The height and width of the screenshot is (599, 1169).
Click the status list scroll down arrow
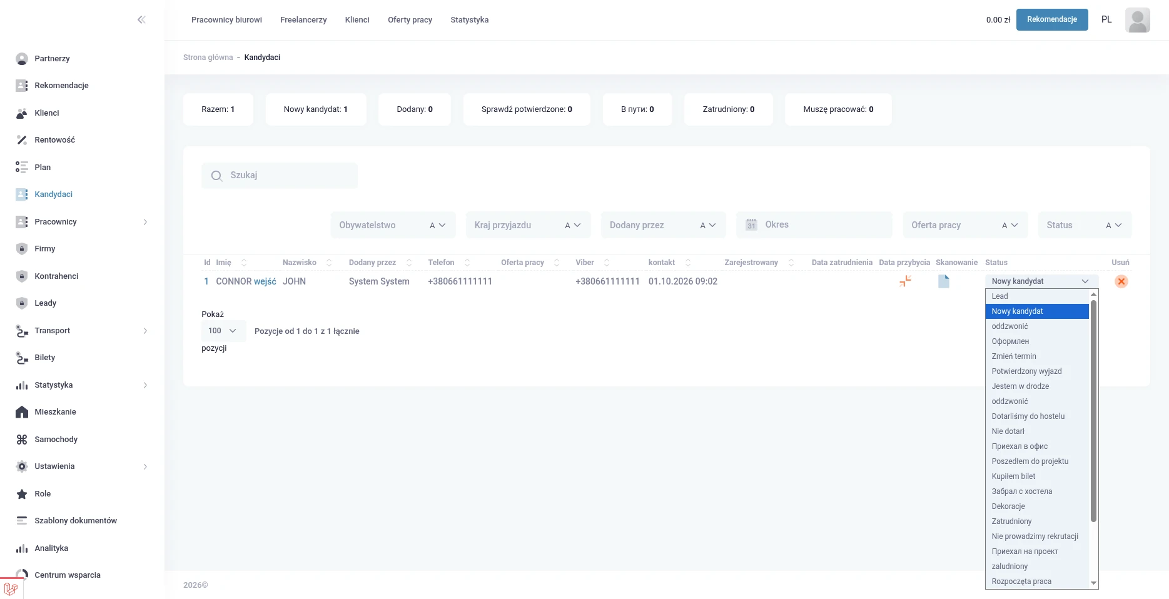pyautogui.click(x=1093, y=583)
